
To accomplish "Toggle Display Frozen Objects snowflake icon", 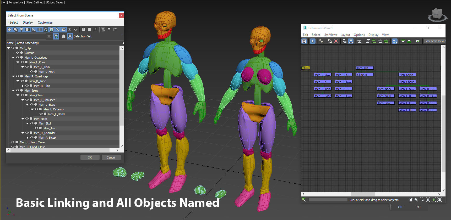I will (x=70, y=30).
